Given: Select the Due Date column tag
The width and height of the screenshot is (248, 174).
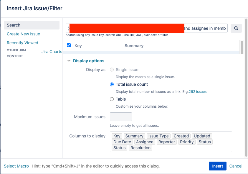Looking at the screenshot, I should pos(122,142).
